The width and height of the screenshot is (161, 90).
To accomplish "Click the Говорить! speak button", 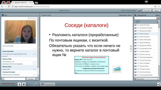I will pyautogui.click(x=48, y=84).
